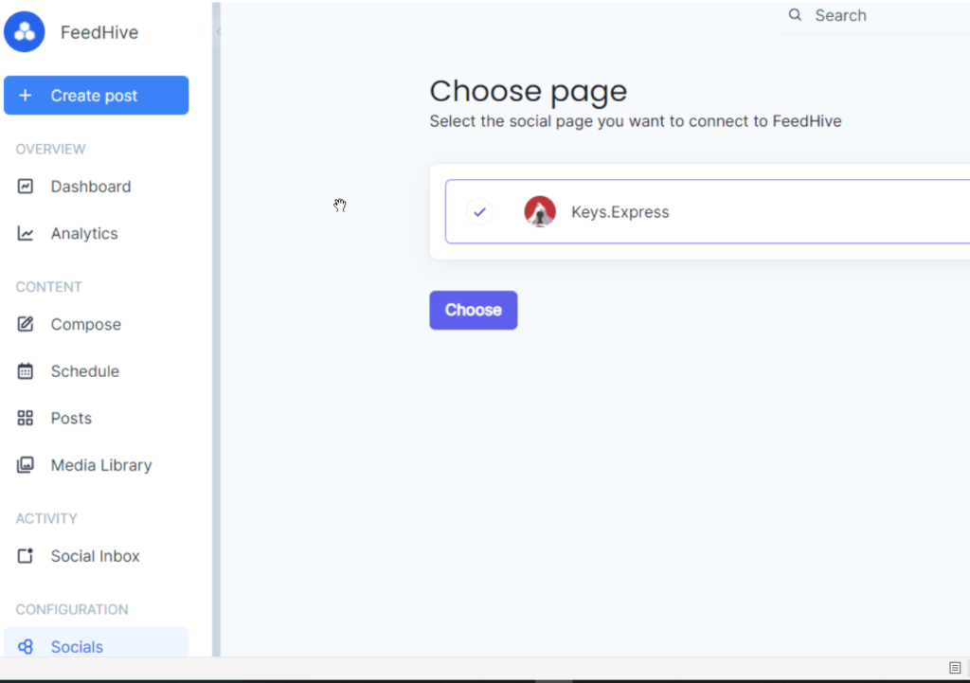
Task: Collapse the sidebar with the chevron arrow
Action: click(x=219, y=32)
